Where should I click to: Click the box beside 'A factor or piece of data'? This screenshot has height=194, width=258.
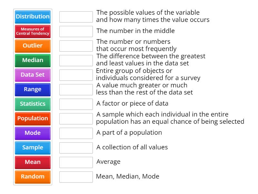(x=76, y=104)
